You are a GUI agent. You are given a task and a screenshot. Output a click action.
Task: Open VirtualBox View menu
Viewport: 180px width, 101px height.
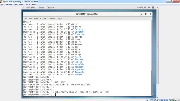15,4
